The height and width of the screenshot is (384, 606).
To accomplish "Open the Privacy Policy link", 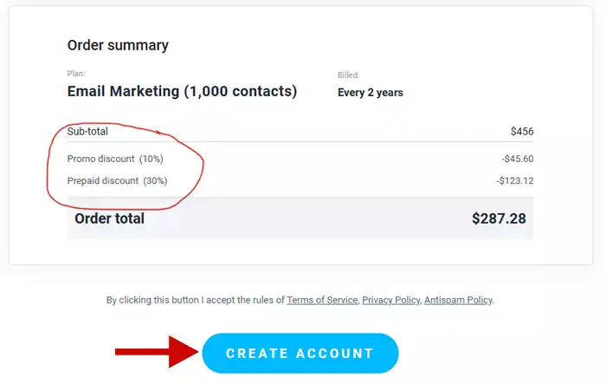I will [x=390, y=300].
